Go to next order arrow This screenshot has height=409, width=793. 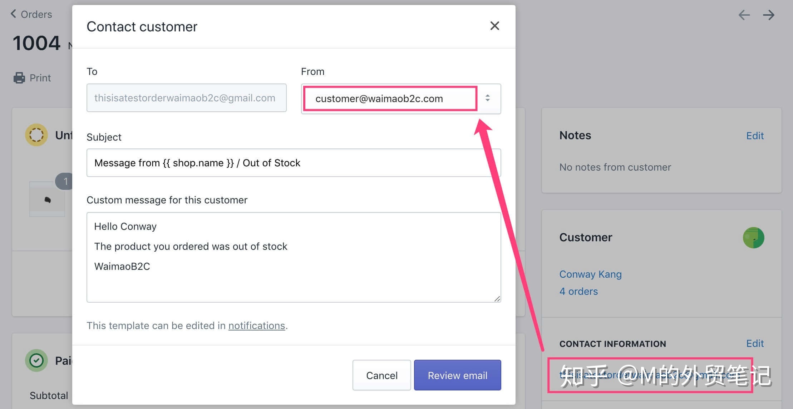tap(769, 15)
